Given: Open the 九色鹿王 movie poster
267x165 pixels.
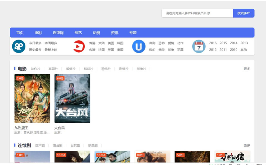Looking at the screenshot, I should pos(32,98).
